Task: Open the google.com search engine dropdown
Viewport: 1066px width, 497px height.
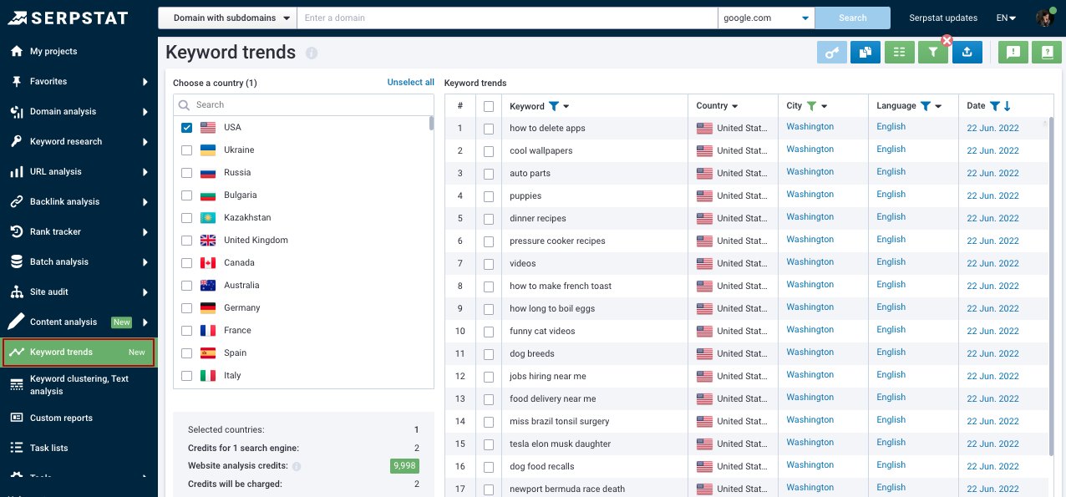Action: coord(766,18)
